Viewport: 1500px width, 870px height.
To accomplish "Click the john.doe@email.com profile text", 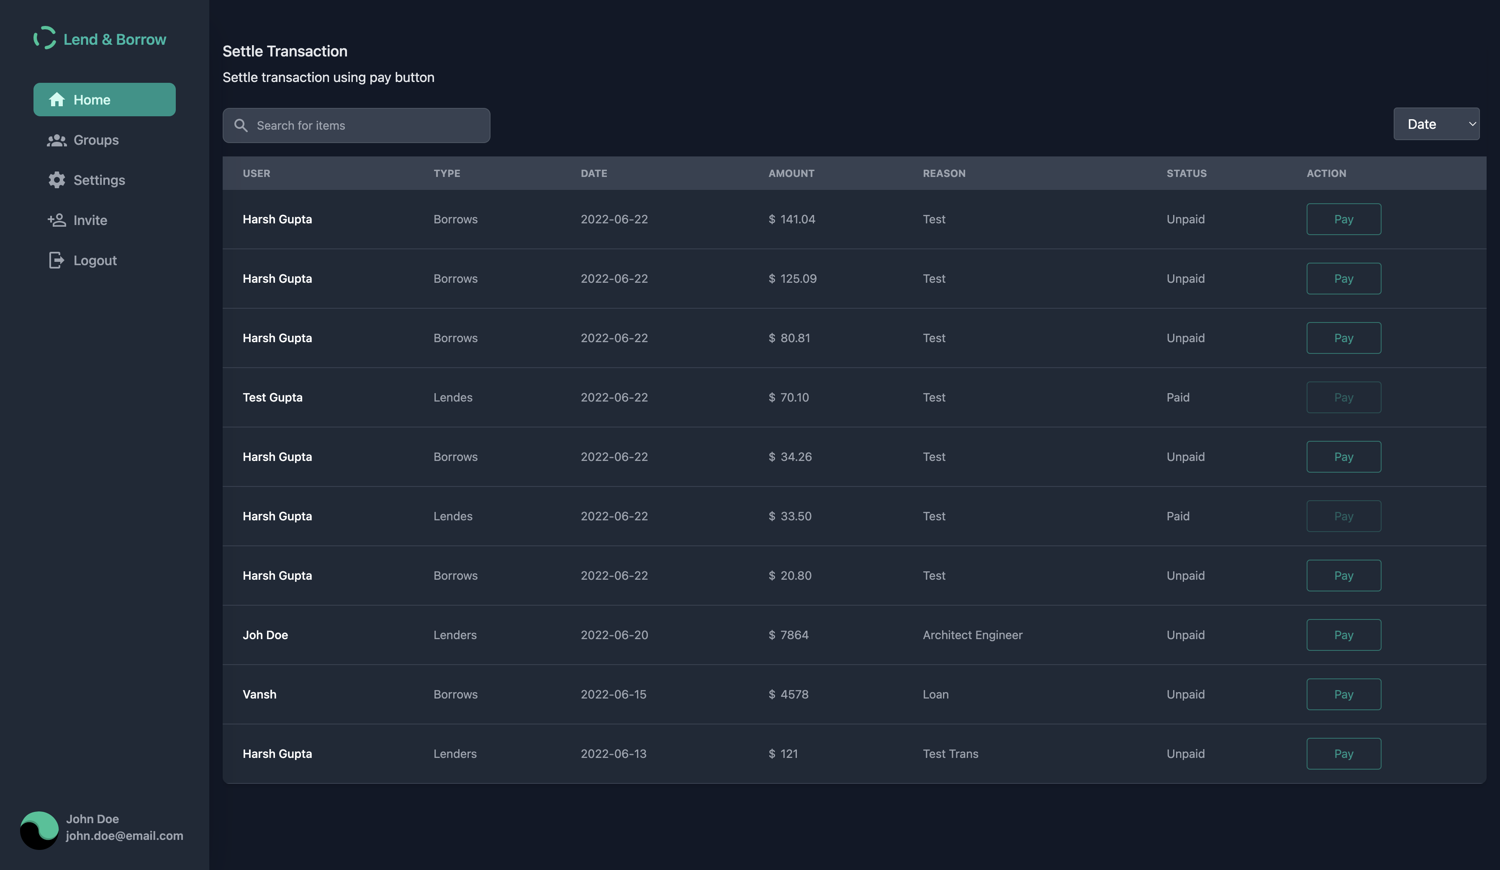I will coord(124,835).
